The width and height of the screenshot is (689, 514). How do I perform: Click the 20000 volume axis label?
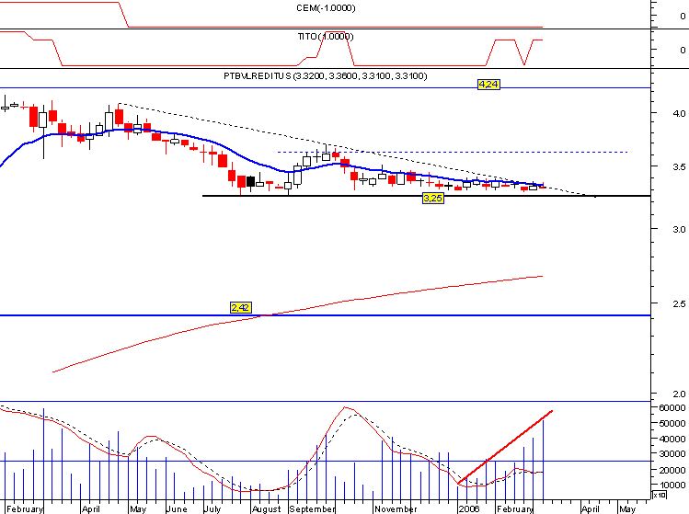click(672, 470)
